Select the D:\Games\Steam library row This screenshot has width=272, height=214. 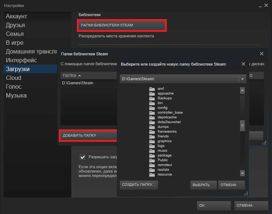pyautogui.click(x=89, y=83)
